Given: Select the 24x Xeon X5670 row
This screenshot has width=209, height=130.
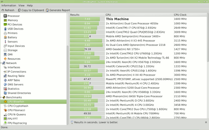Looking at the screenshot, I should pos(138,62).
